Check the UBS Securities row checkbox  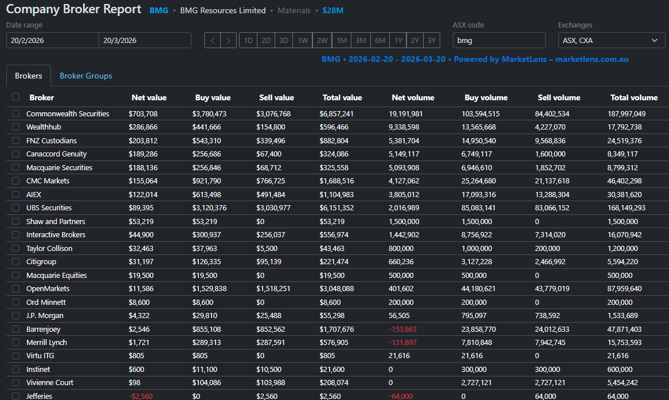pyautogui.click(x=16, y=207)
